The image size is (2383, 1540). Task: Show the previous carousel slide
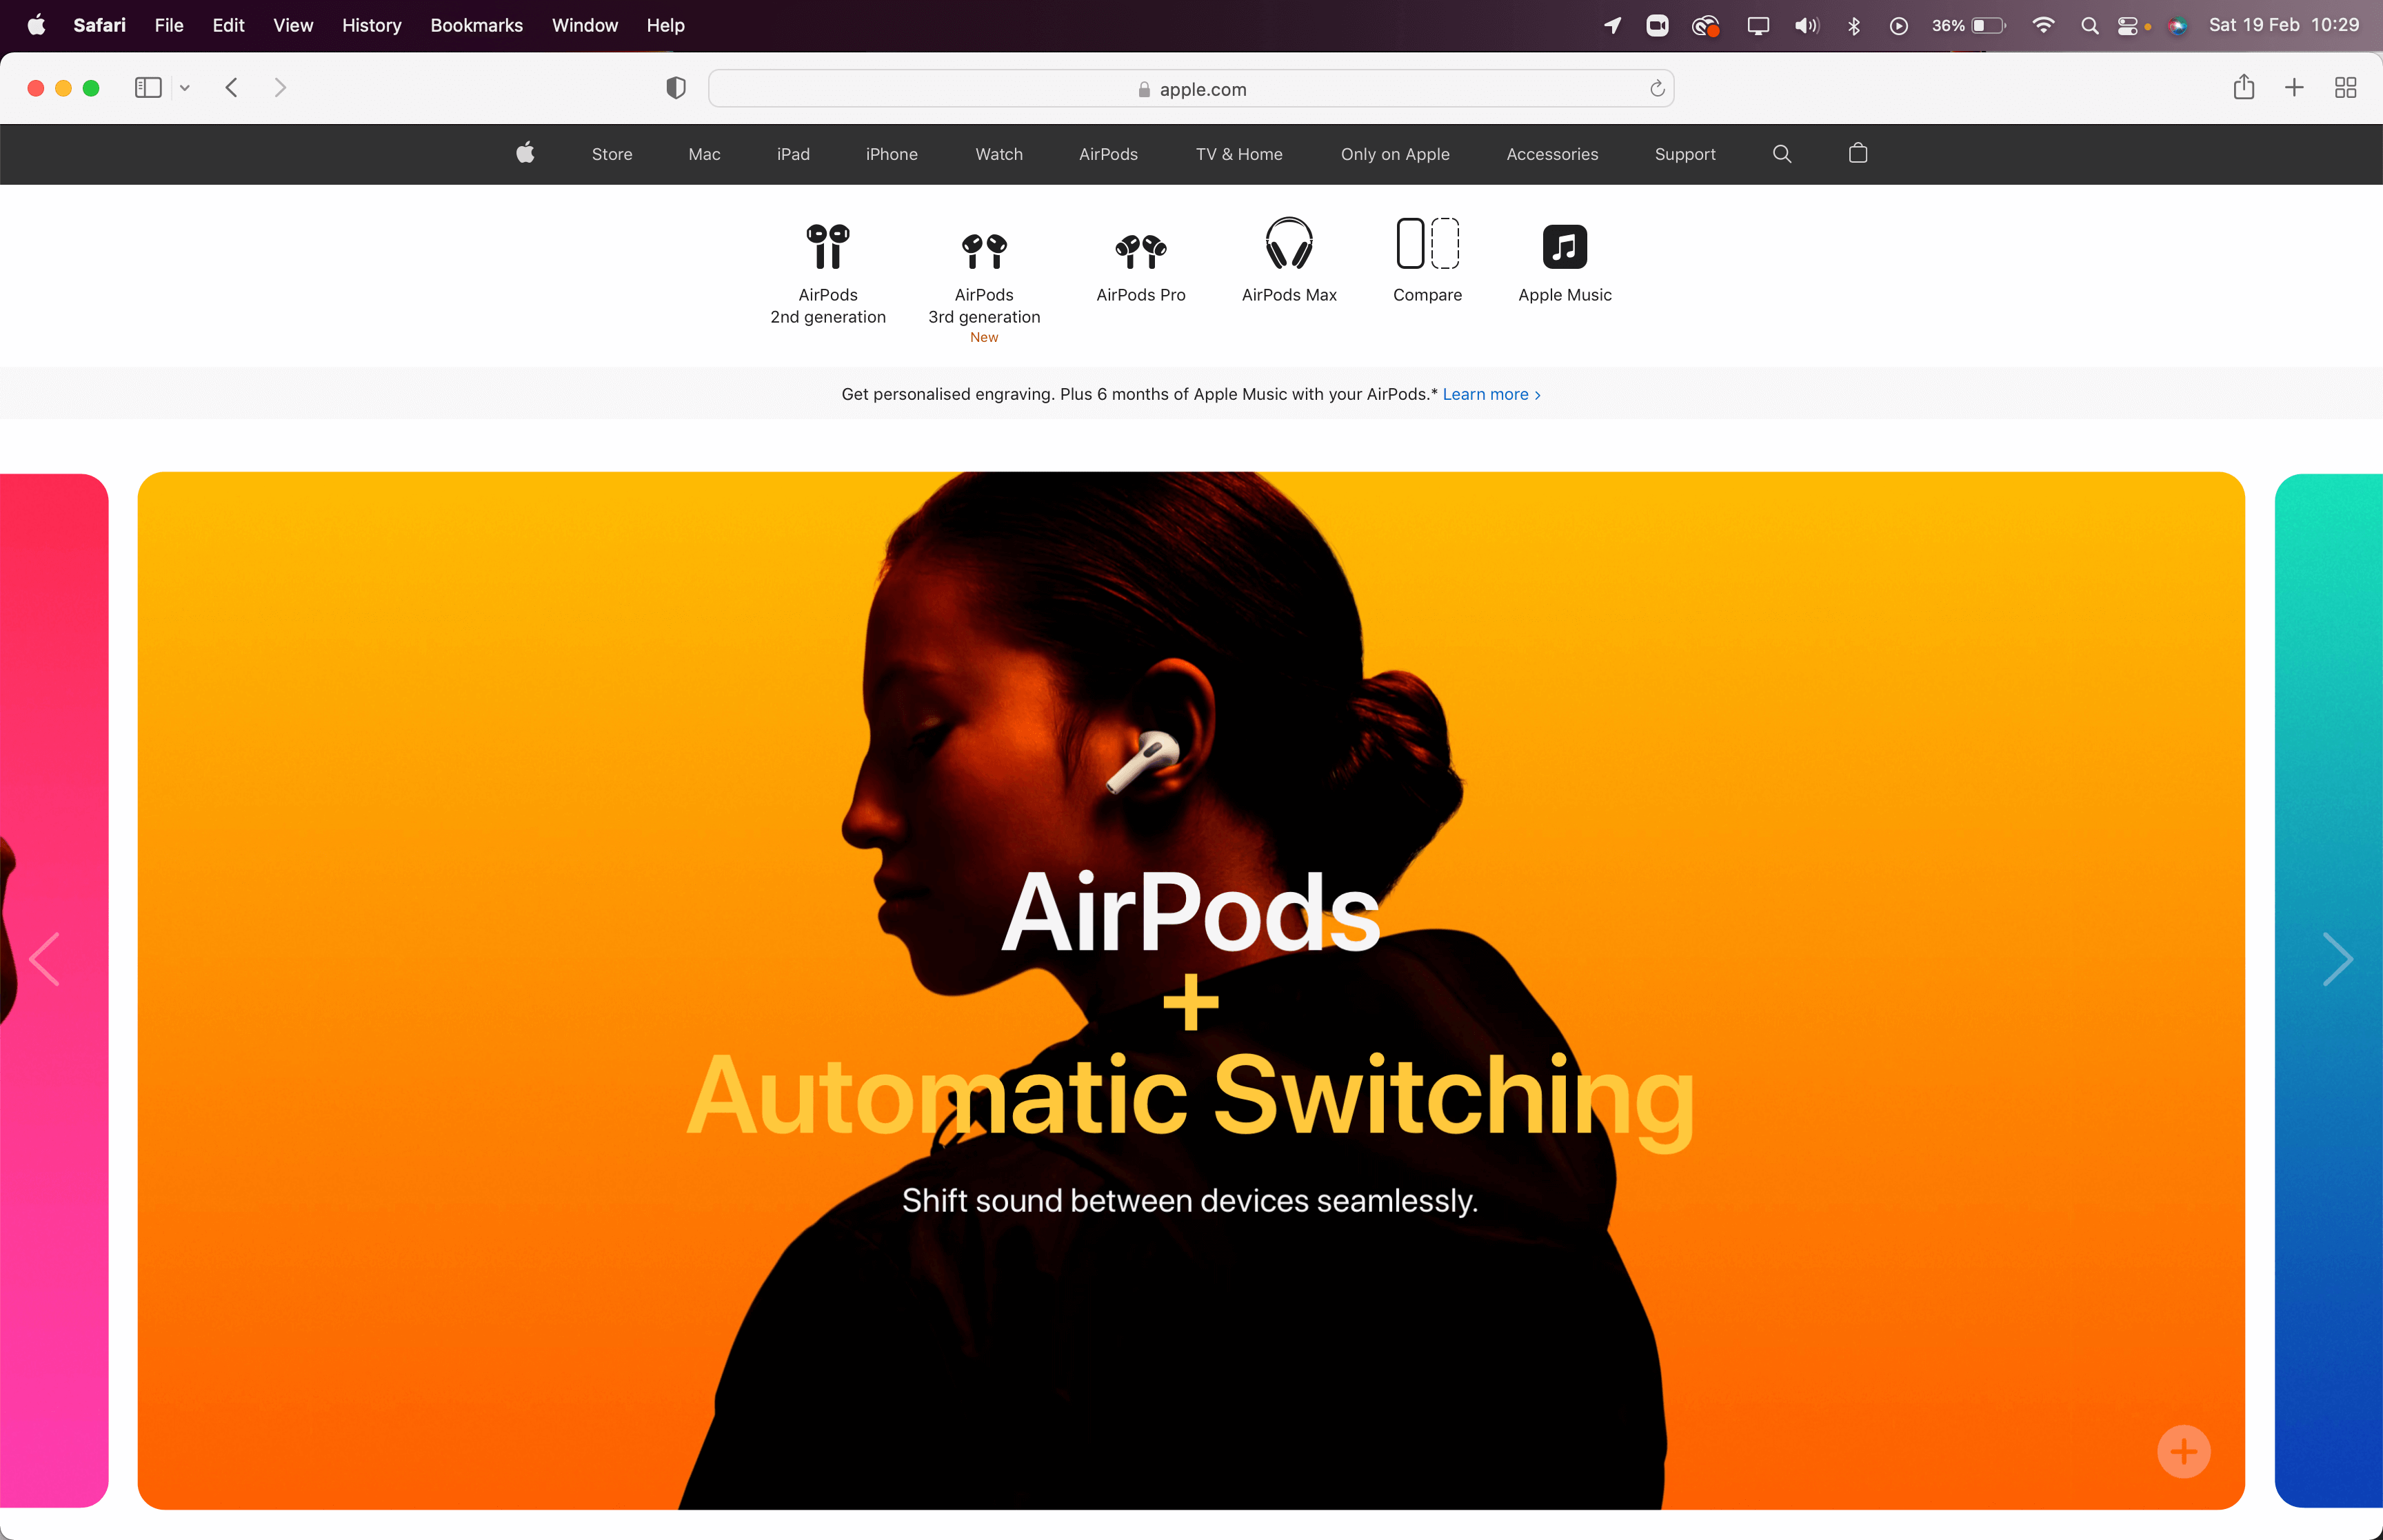[x=45, y=959]
